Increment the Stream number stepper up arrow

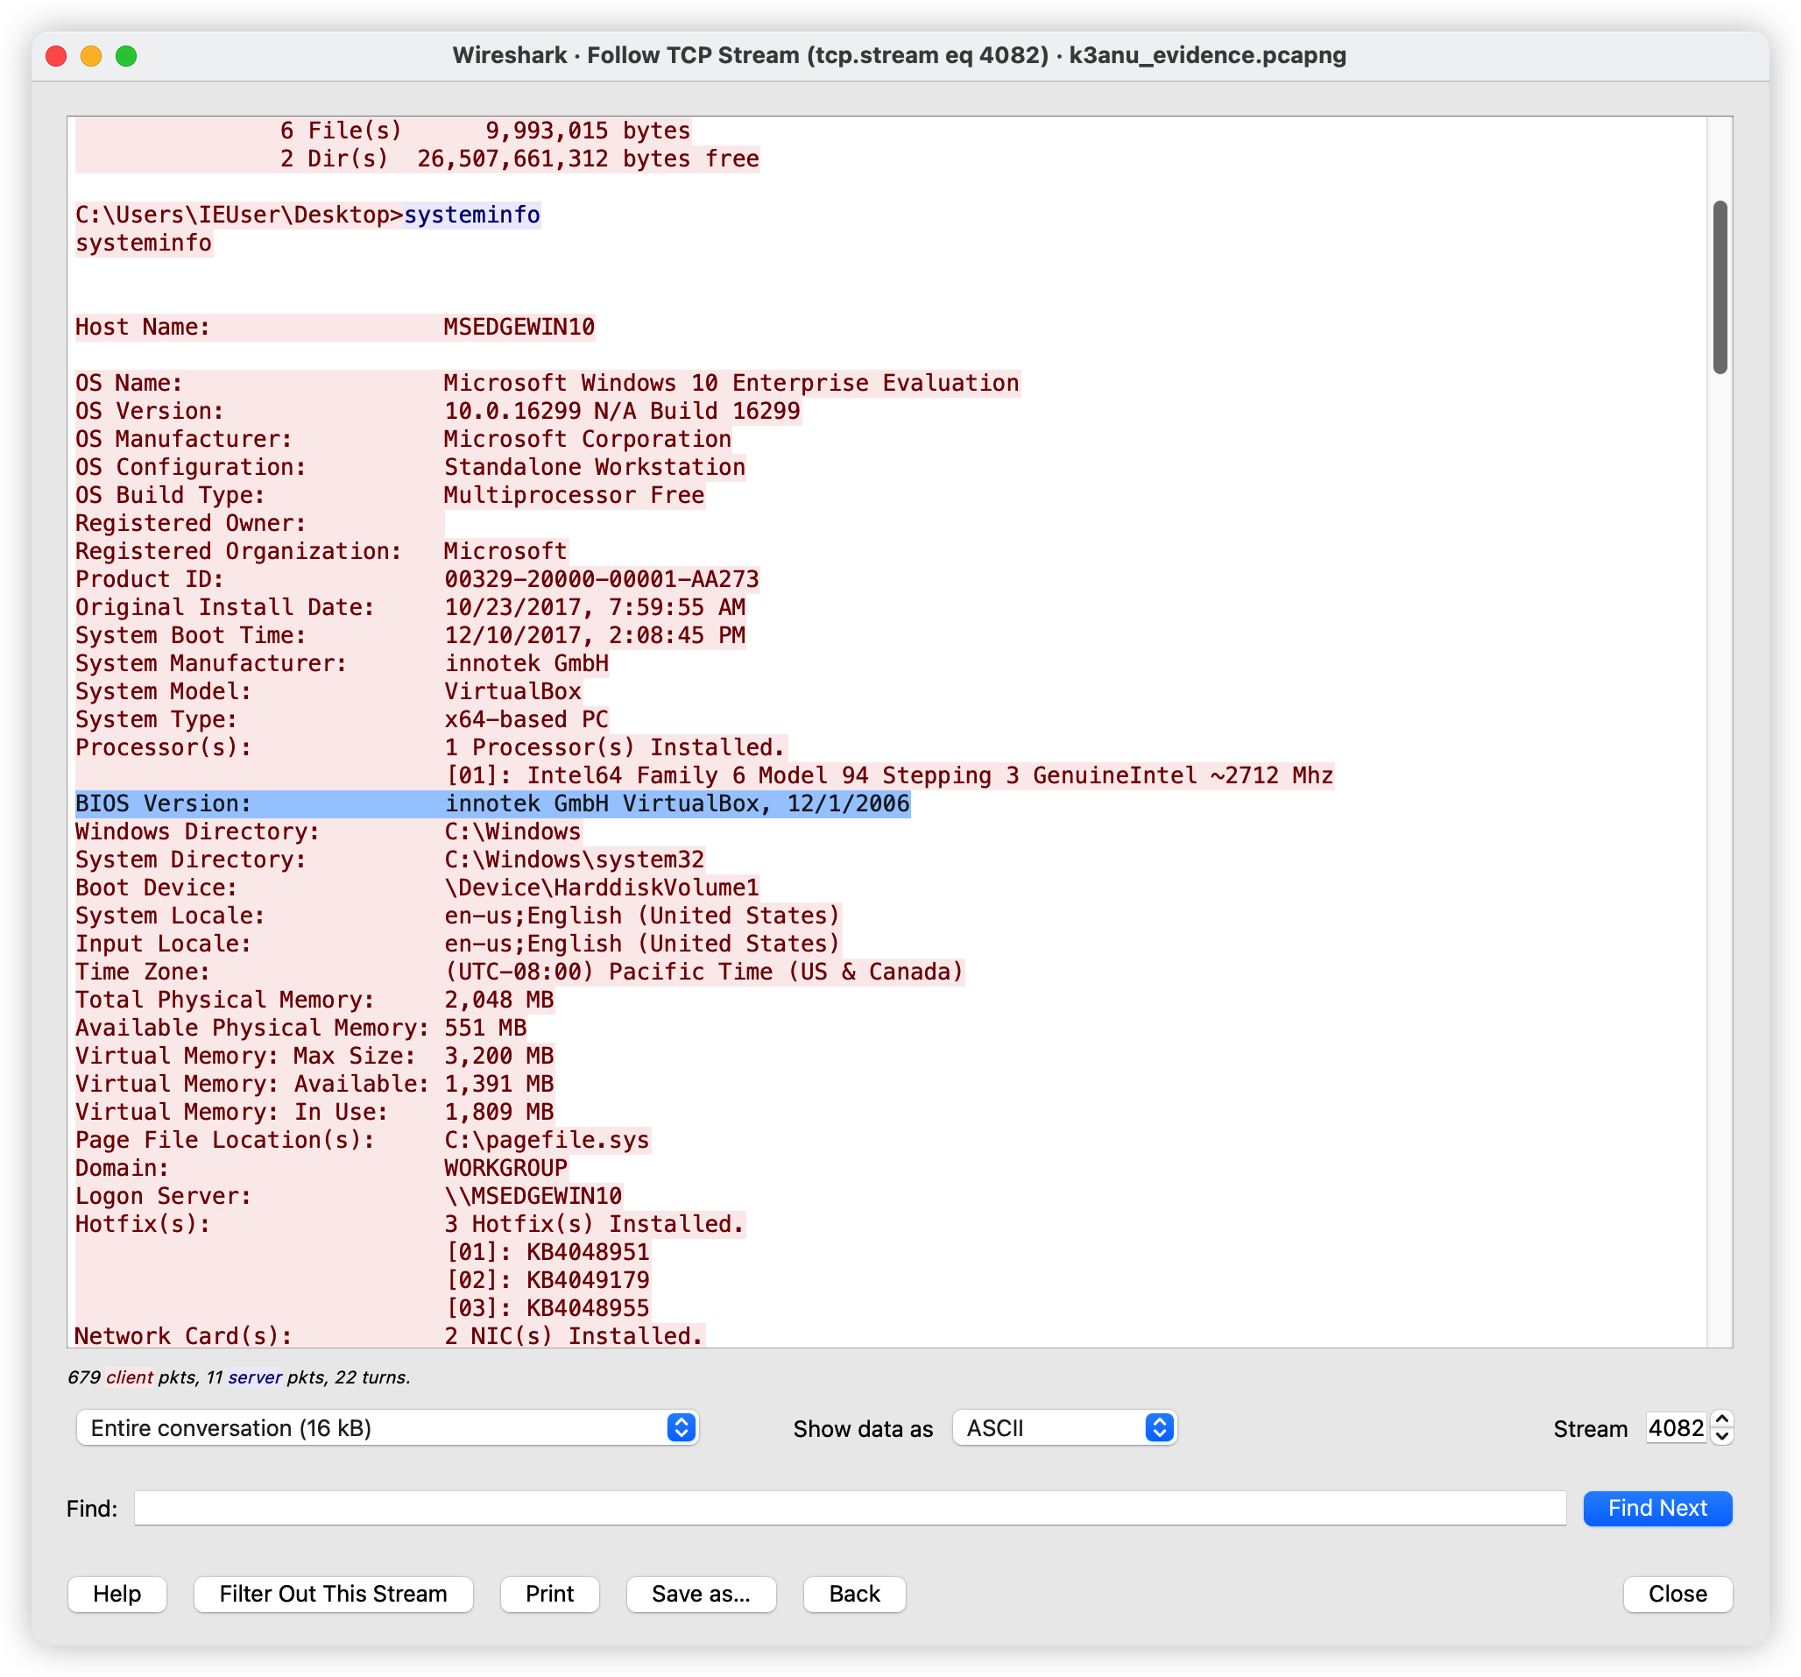coord(1722,1419)
